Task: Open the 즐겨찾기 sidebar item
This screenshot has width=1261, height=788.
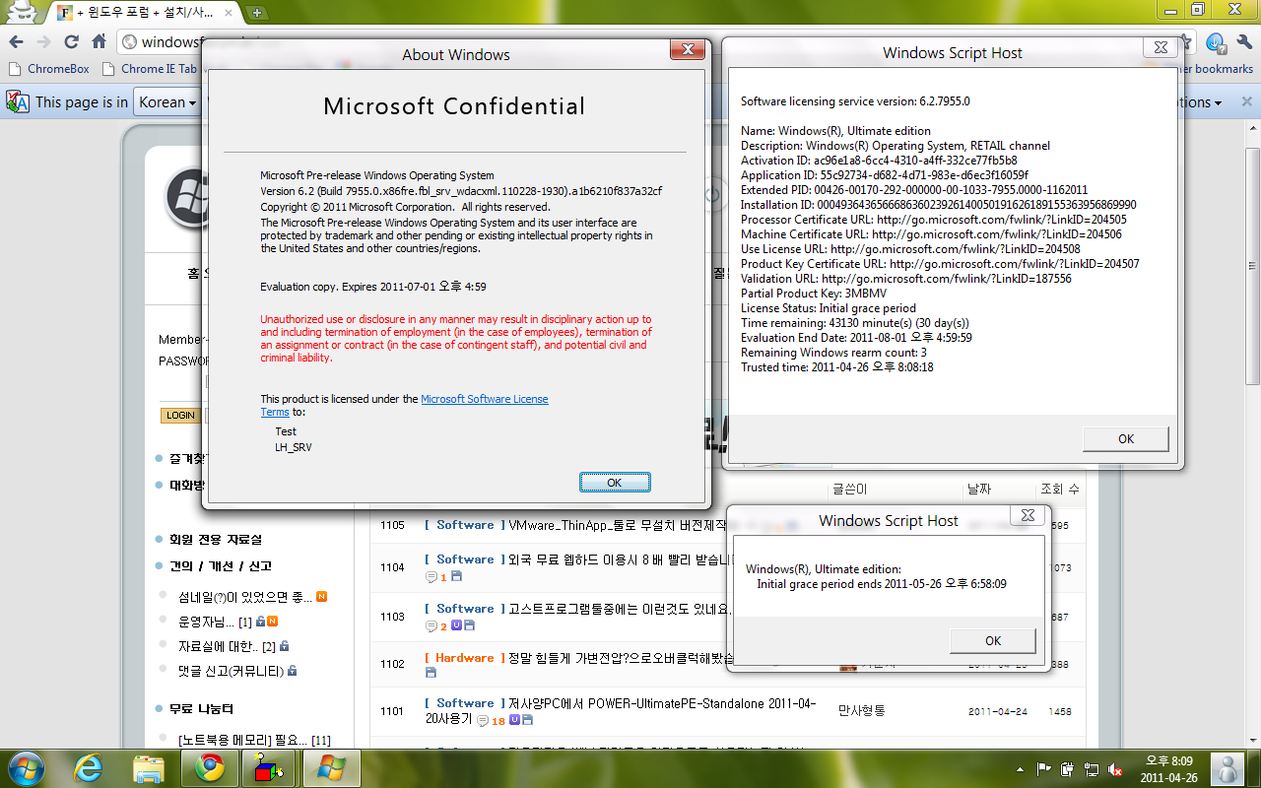Action: point(187,458)
